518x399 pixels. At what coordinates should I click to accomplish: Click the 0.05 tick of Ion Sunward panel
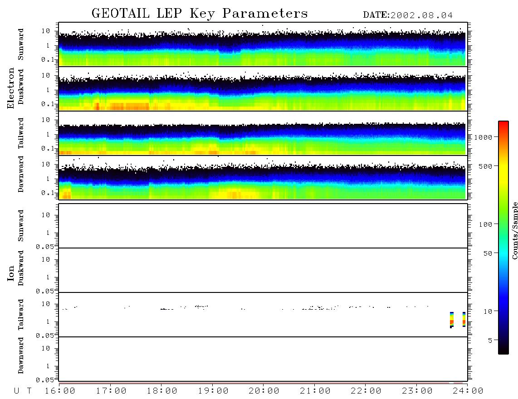44,246
